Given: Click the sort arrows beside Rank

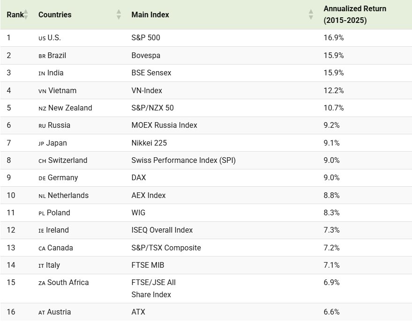Looking at the screenshot, I should [x=26, y=15].
